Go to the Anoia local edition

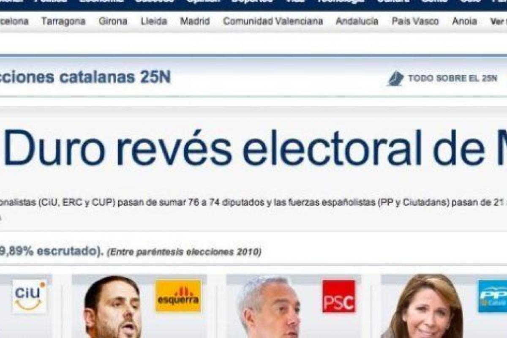coord(464,21)
